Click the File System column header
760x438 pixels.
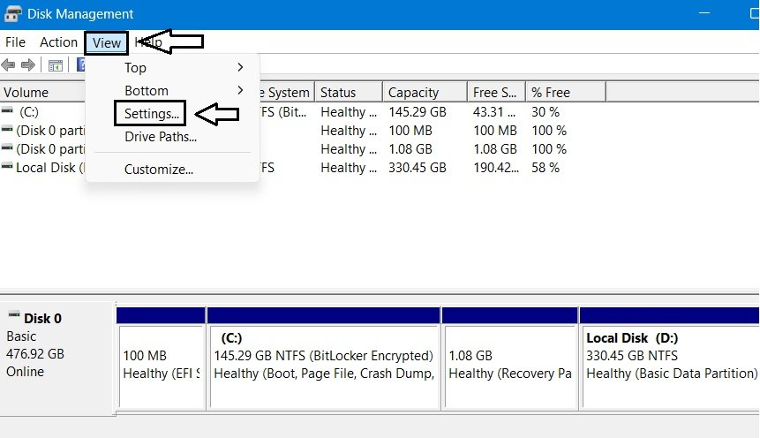tap(287, 92)
